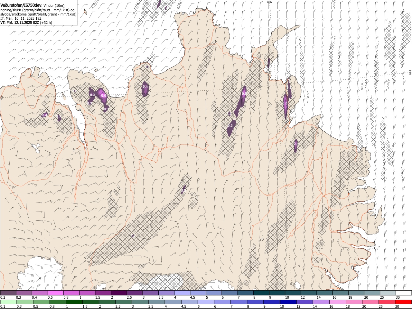Click the crimson 25 swatch in lower legend row
The width and height of the screenshot is (412, 309).
tap(387, 302)
